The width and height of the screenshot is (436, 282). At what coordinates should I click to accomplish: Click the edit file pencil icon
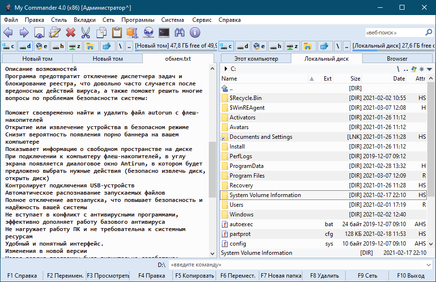point(55,33)
